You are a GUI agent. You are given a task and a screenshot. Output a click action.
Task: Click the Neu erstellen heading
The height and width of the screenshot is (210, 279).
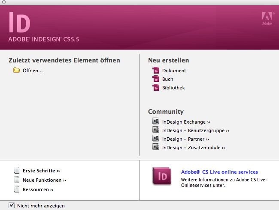click(x=169, y=60)
